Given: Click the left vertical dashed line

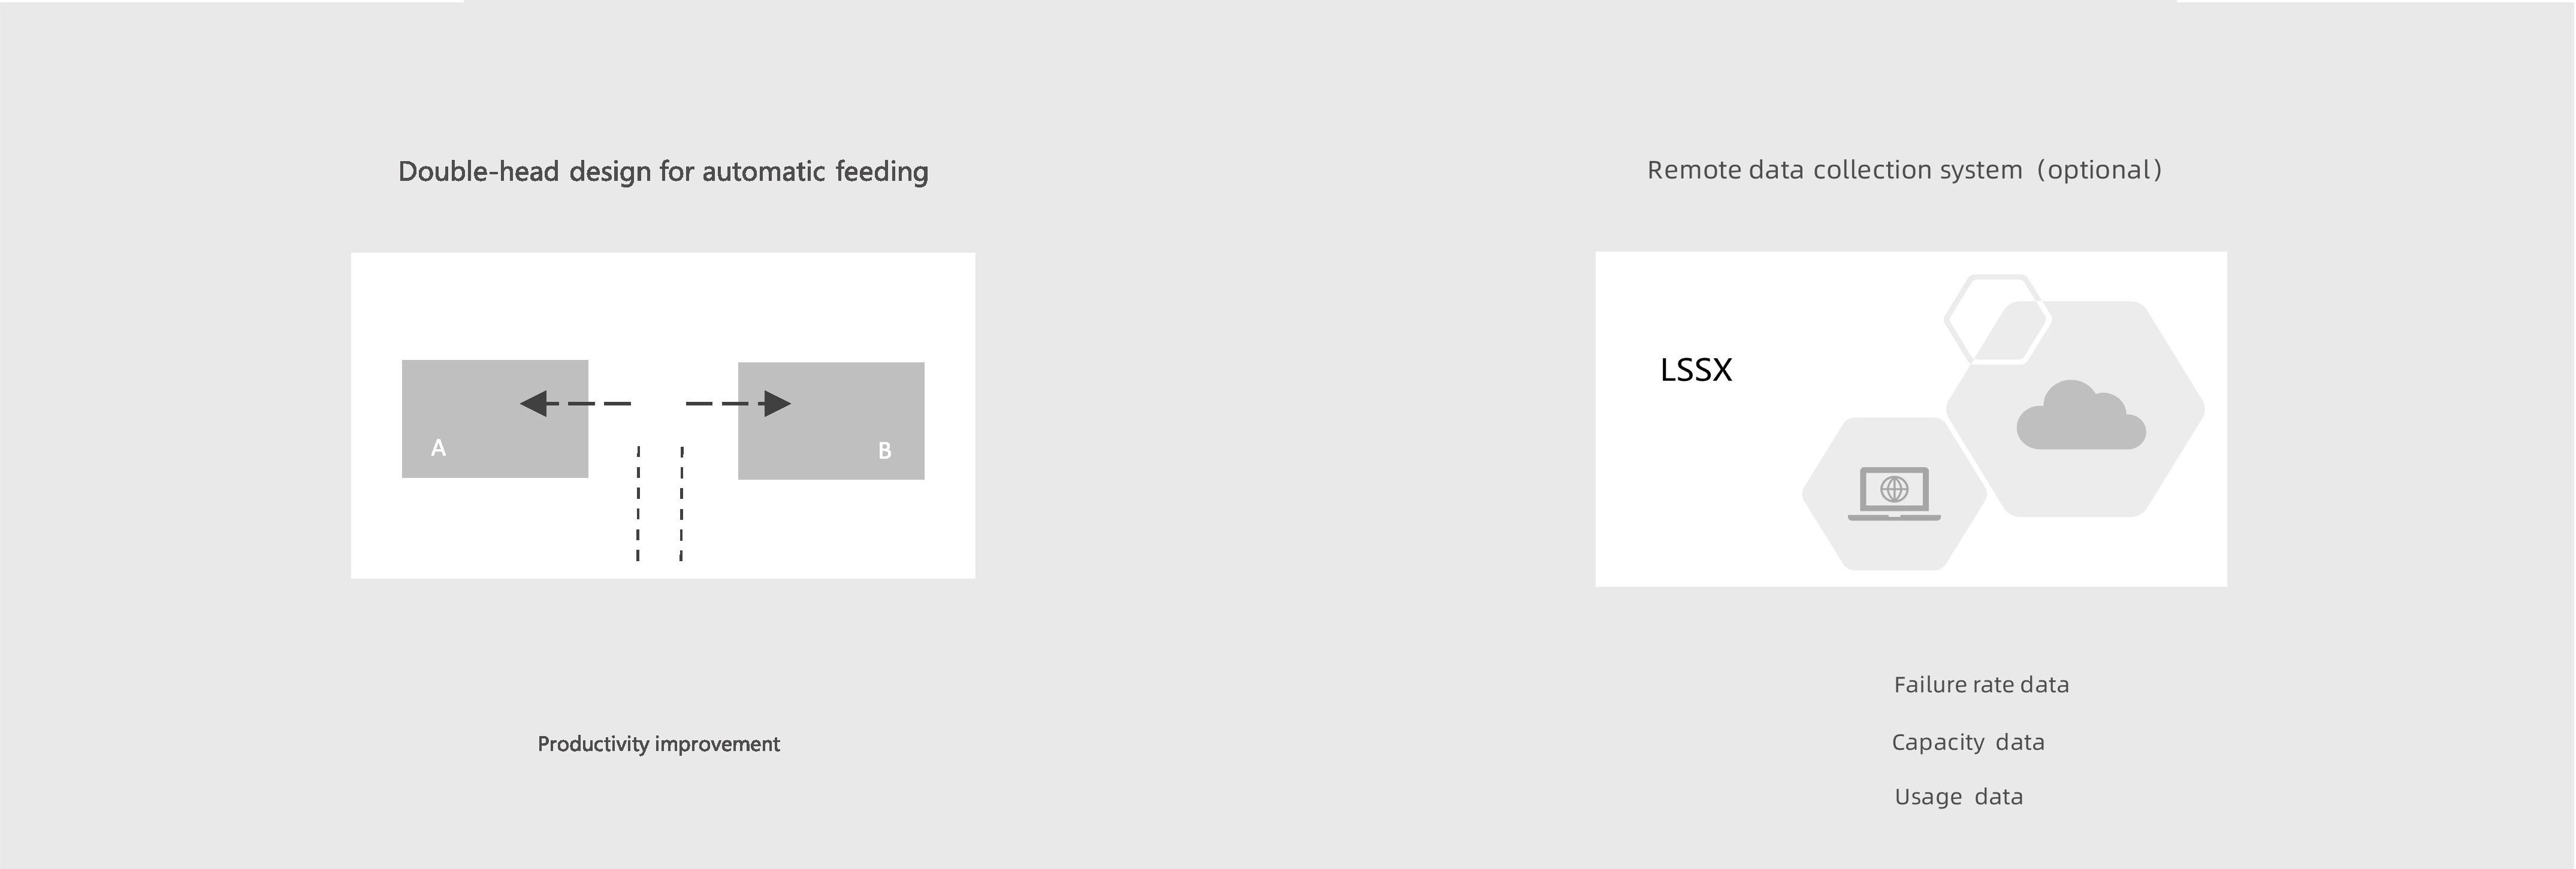Looking at the screenshot, I should [x=638, y=503].
